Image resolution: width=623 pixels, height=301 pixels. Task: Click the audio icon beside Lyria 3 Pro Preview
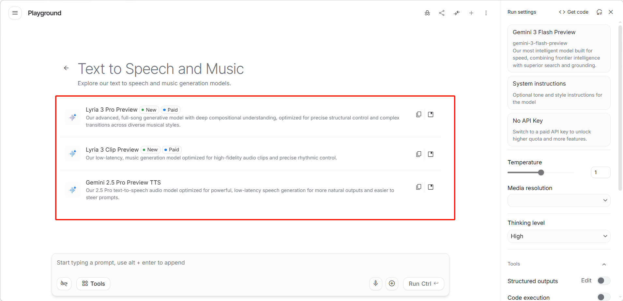pos(73,117)
